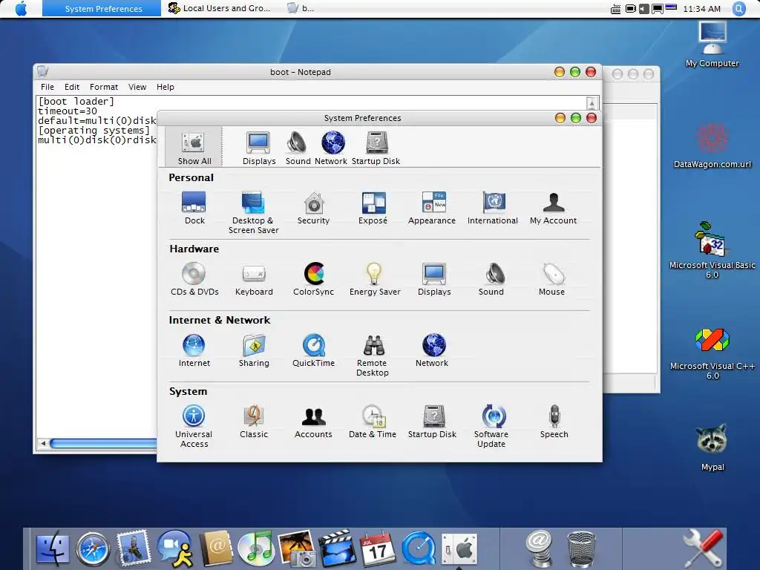Screen dimensions: 760x570
Task: Open Address Book in the dock
Action: tap(217, 548)
